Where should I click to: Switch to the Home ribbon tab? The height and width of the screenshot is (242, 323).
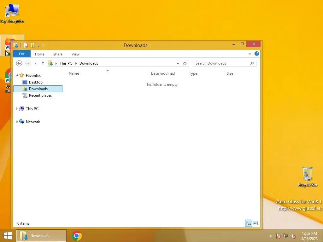39,54
